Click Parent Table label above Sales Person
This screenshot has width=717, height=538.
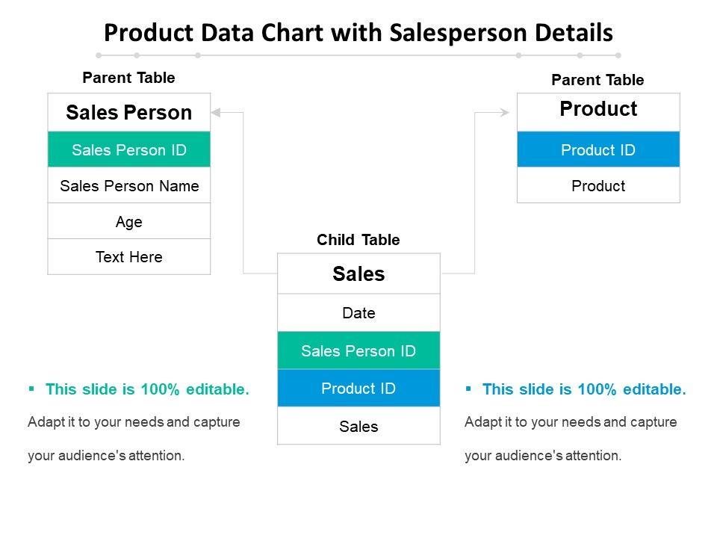tap(128, 78)
